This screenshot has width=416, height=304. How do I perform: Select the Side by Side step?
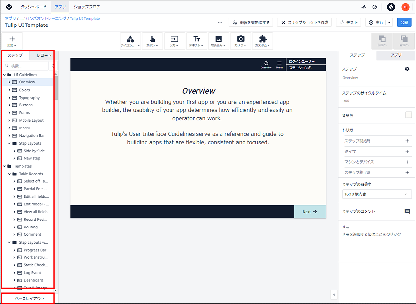(34, 151)
